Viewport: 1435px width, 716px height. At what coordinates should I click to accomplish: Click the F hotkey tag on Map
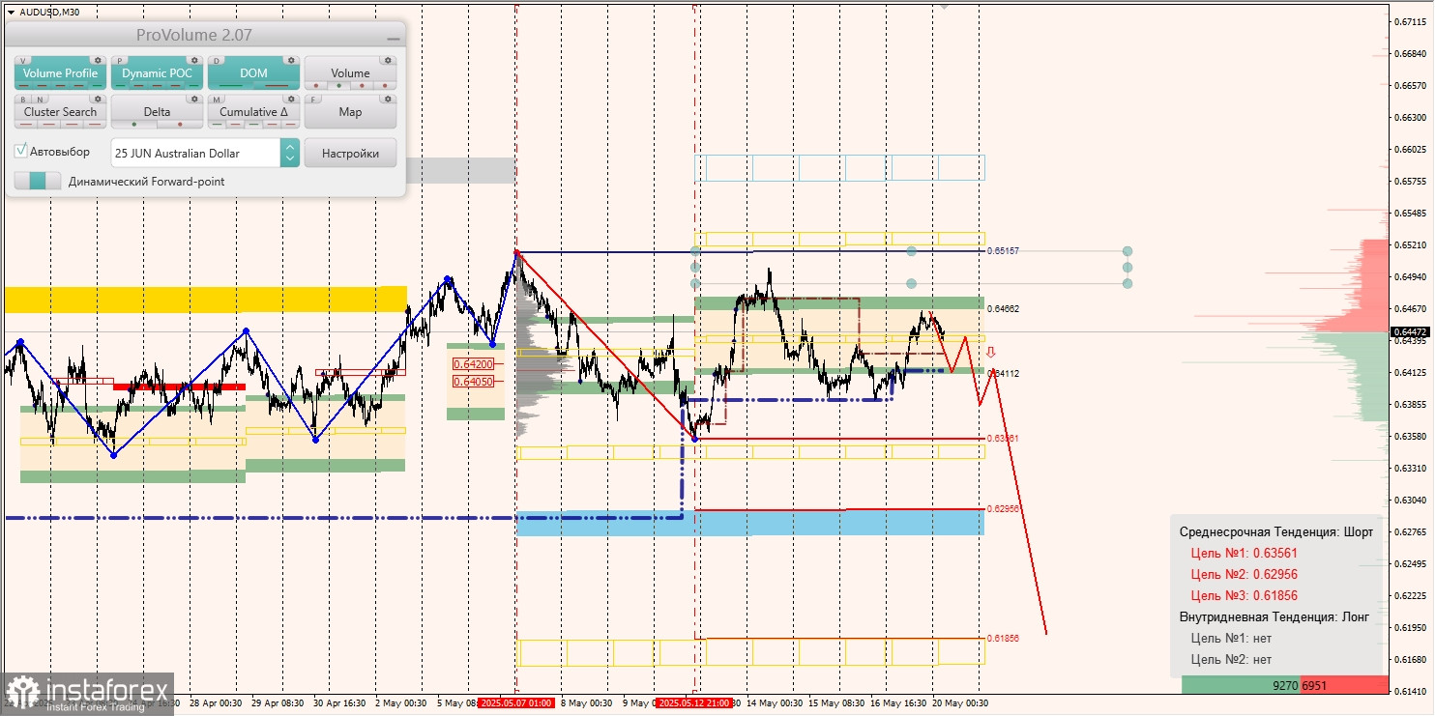pos(313,99)
